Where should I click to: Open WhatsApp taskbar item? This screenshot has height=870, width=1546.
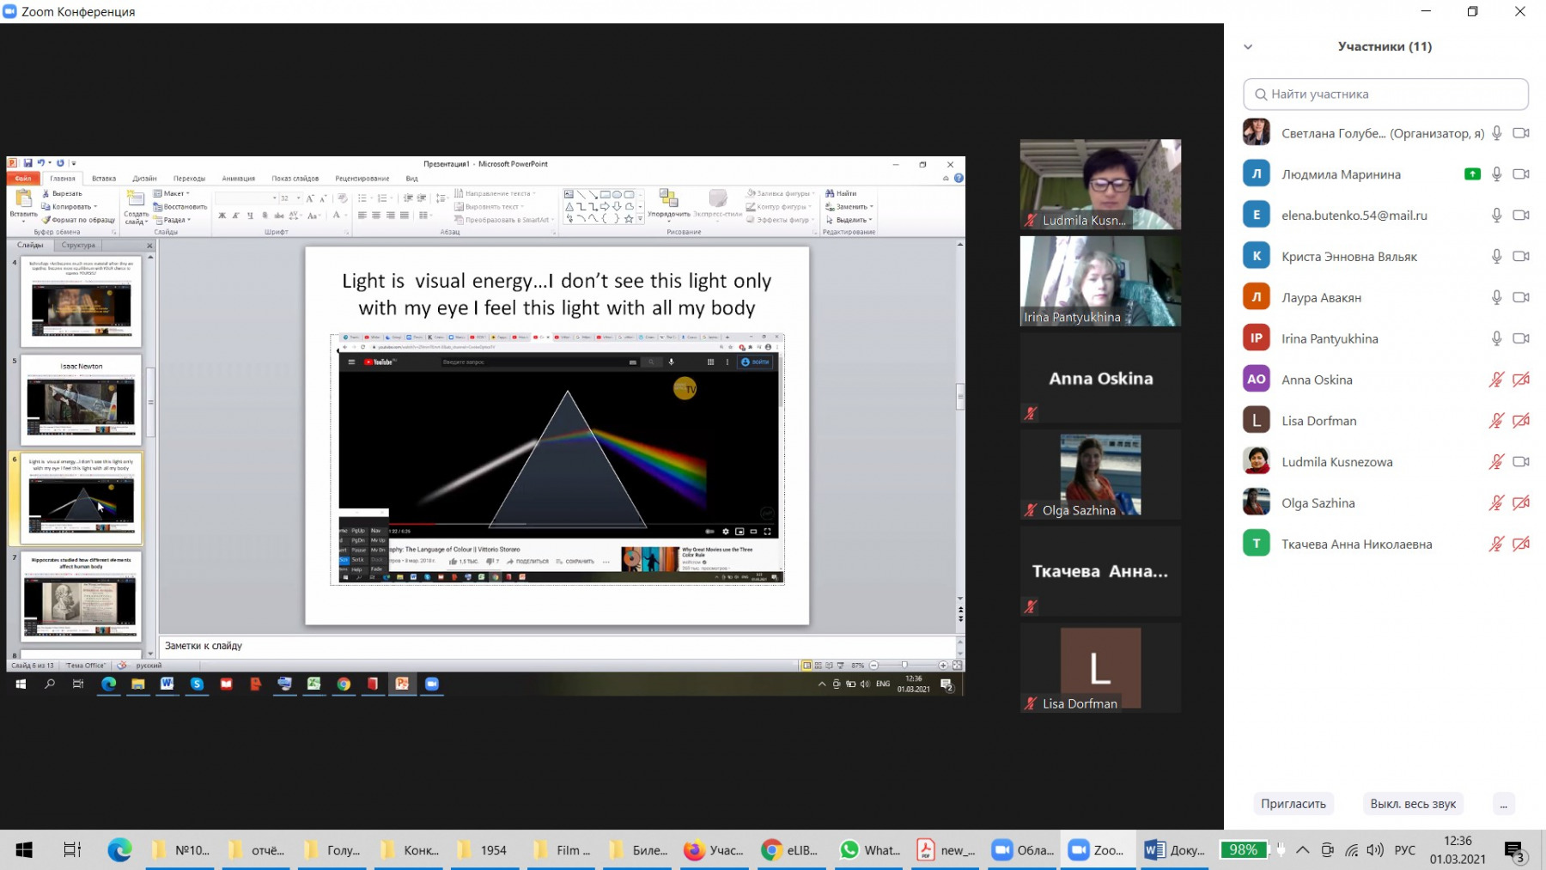click(x=871, y=850)
